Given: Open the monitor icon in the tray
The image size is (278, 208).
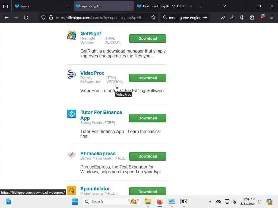Looking at the screenshot, I should pyautogui.click(x=227, y=201).
